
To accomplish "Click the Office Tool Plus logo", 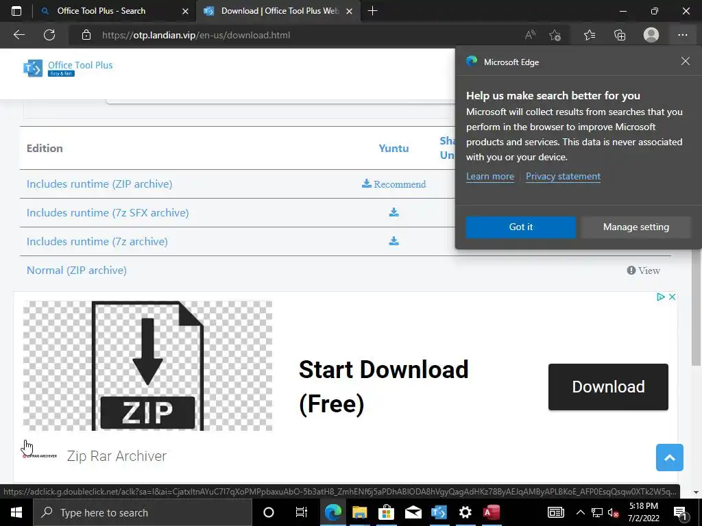I will click(68, 68).
